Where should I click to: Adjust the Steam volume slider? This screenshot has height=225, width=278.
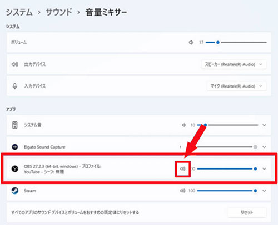point(227,191)
